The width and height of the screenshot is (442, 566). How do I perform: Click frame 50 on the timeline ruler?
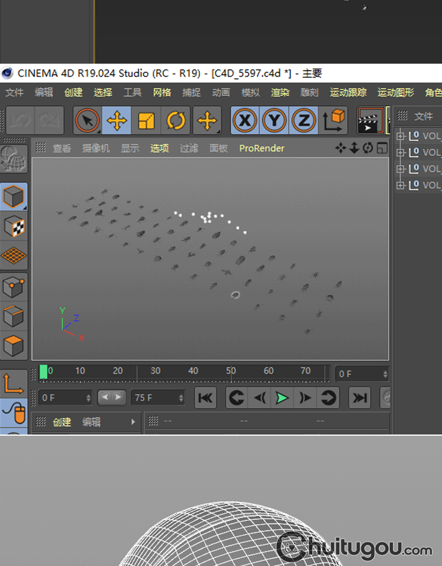(x=231, y=371)
